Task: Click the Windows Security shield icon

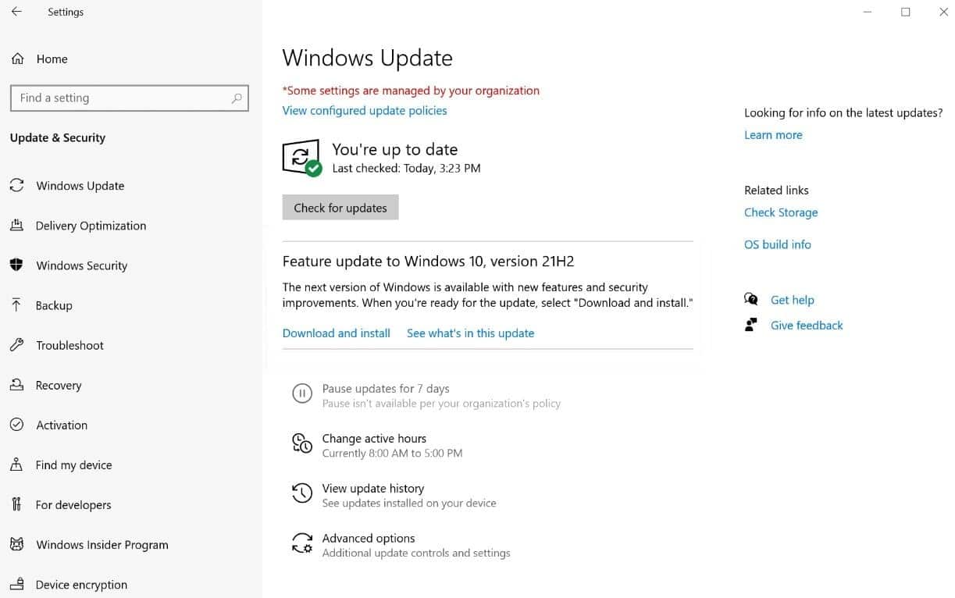Action: point(16,265)
